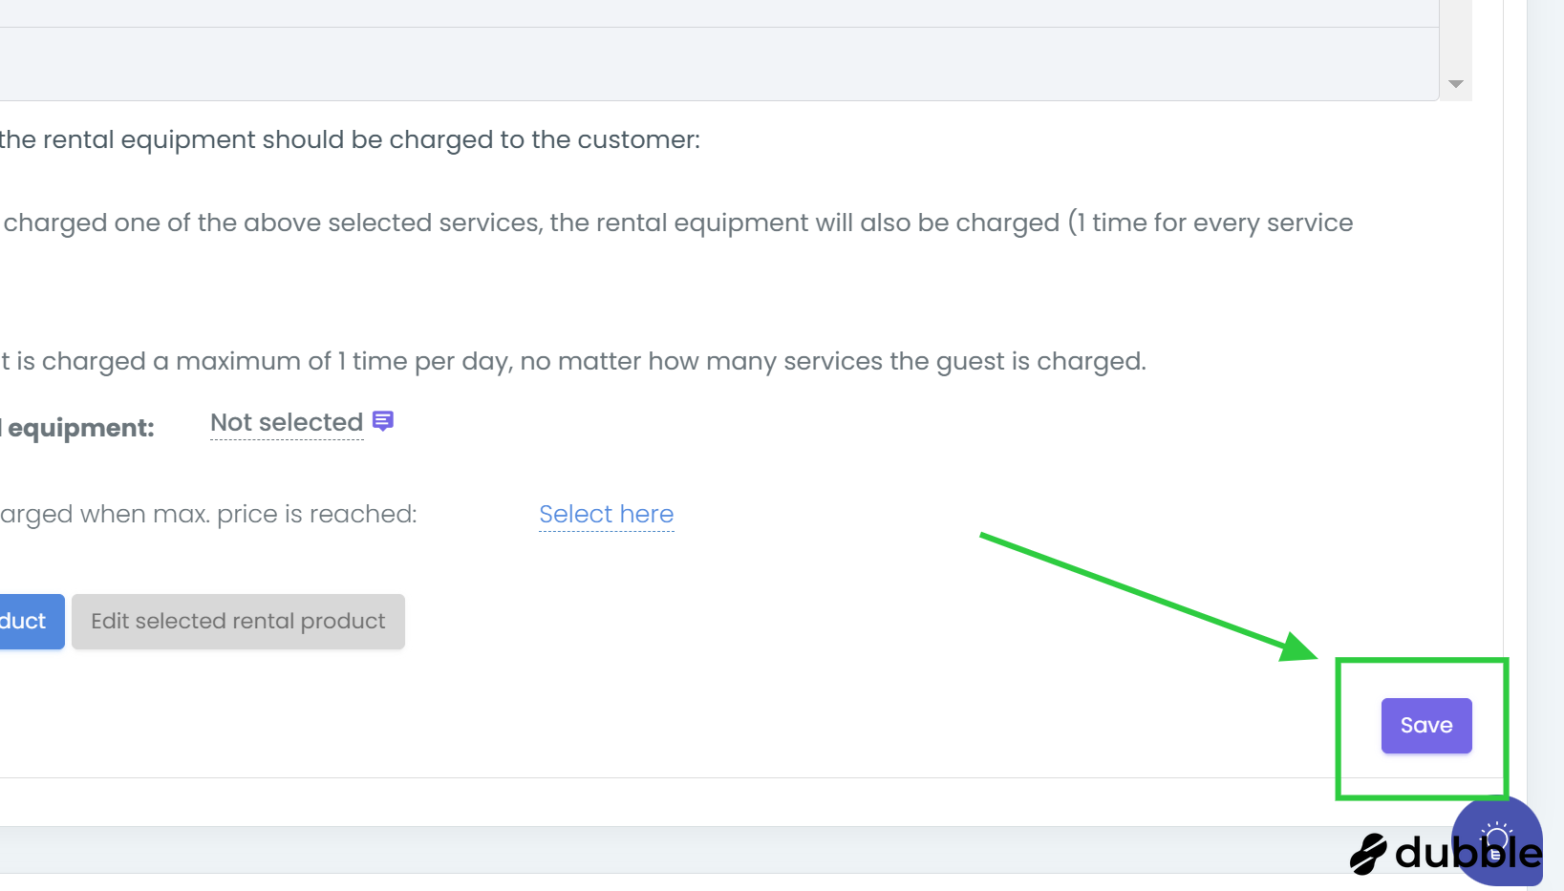1564x891 pixels.
Task: Click the bold equipment: label
Action: (80, 428)
